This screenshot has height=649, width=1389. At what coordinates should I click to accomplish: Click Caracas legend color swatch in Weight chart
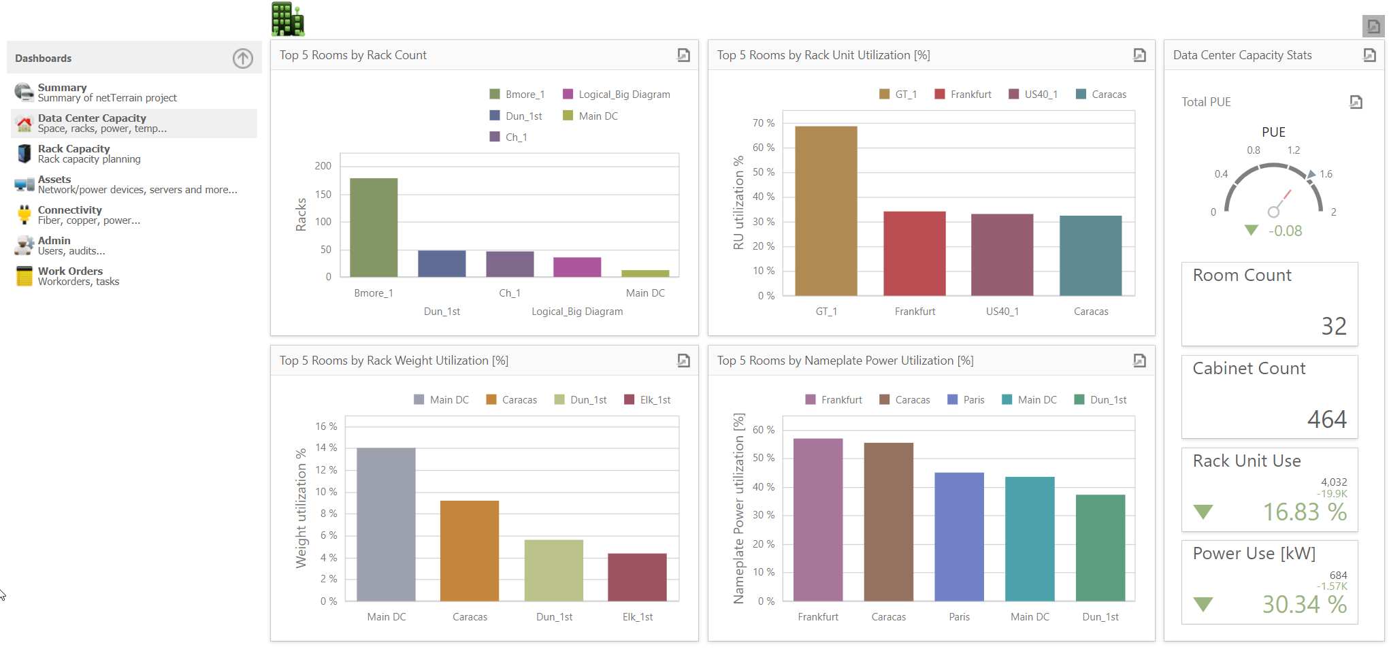point(491,400)
